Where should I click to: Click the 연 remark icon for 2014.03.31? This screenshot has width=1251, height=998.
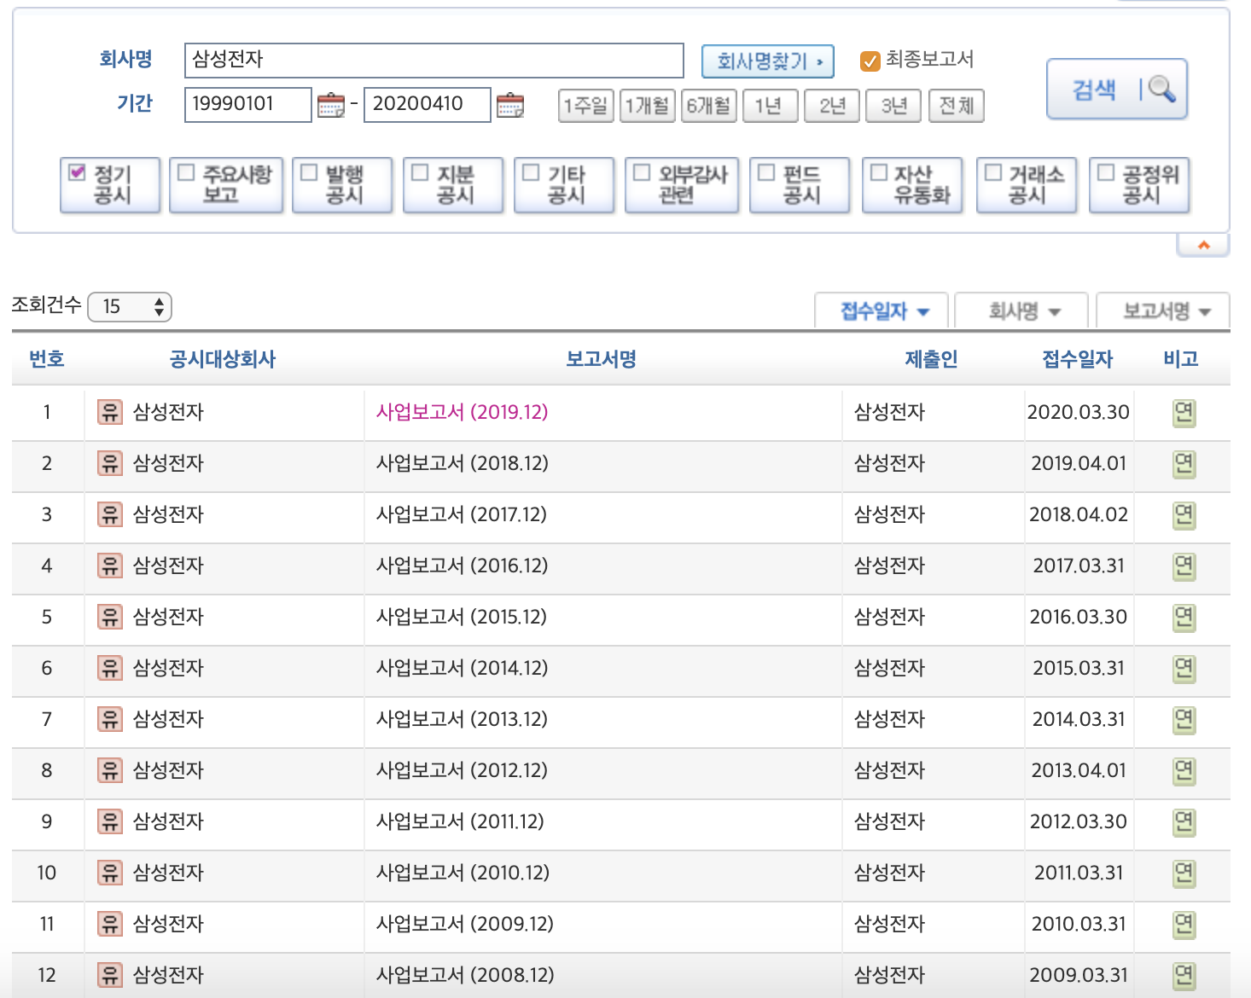pos(1184,720)
